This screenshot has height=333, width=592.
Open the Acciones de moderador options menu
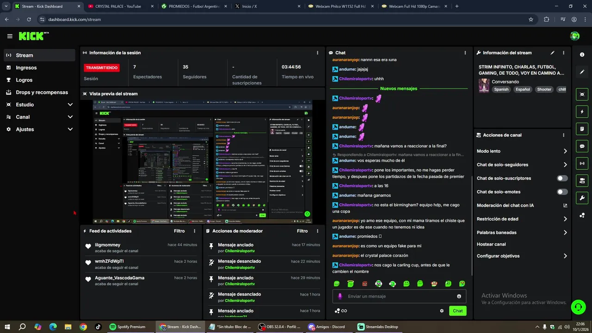pyautogui.click(x=317, y=231)
